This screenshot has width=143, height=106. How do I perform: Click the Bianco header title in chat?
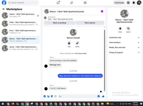click(x=67, y=11)
